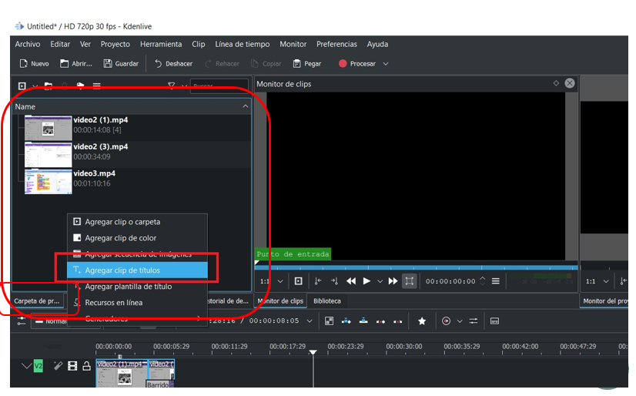Screen dimensions: 636x396
Task: Open the Editar menu
Action: coord(60,44)
